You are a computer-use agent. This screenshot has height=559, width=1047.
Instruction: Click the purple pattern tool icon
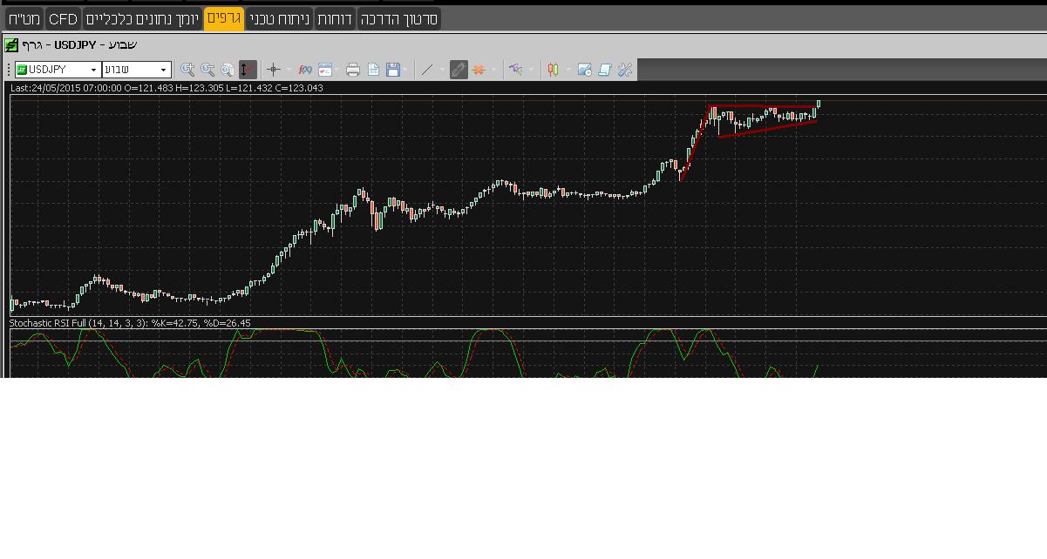pos(516,70)
